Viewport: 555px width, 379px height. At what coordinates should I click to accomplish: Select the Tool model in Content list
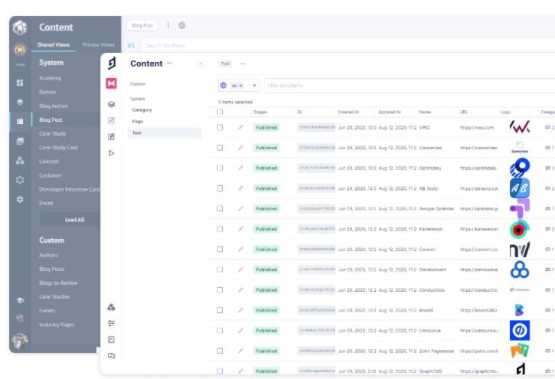[137, 132]
